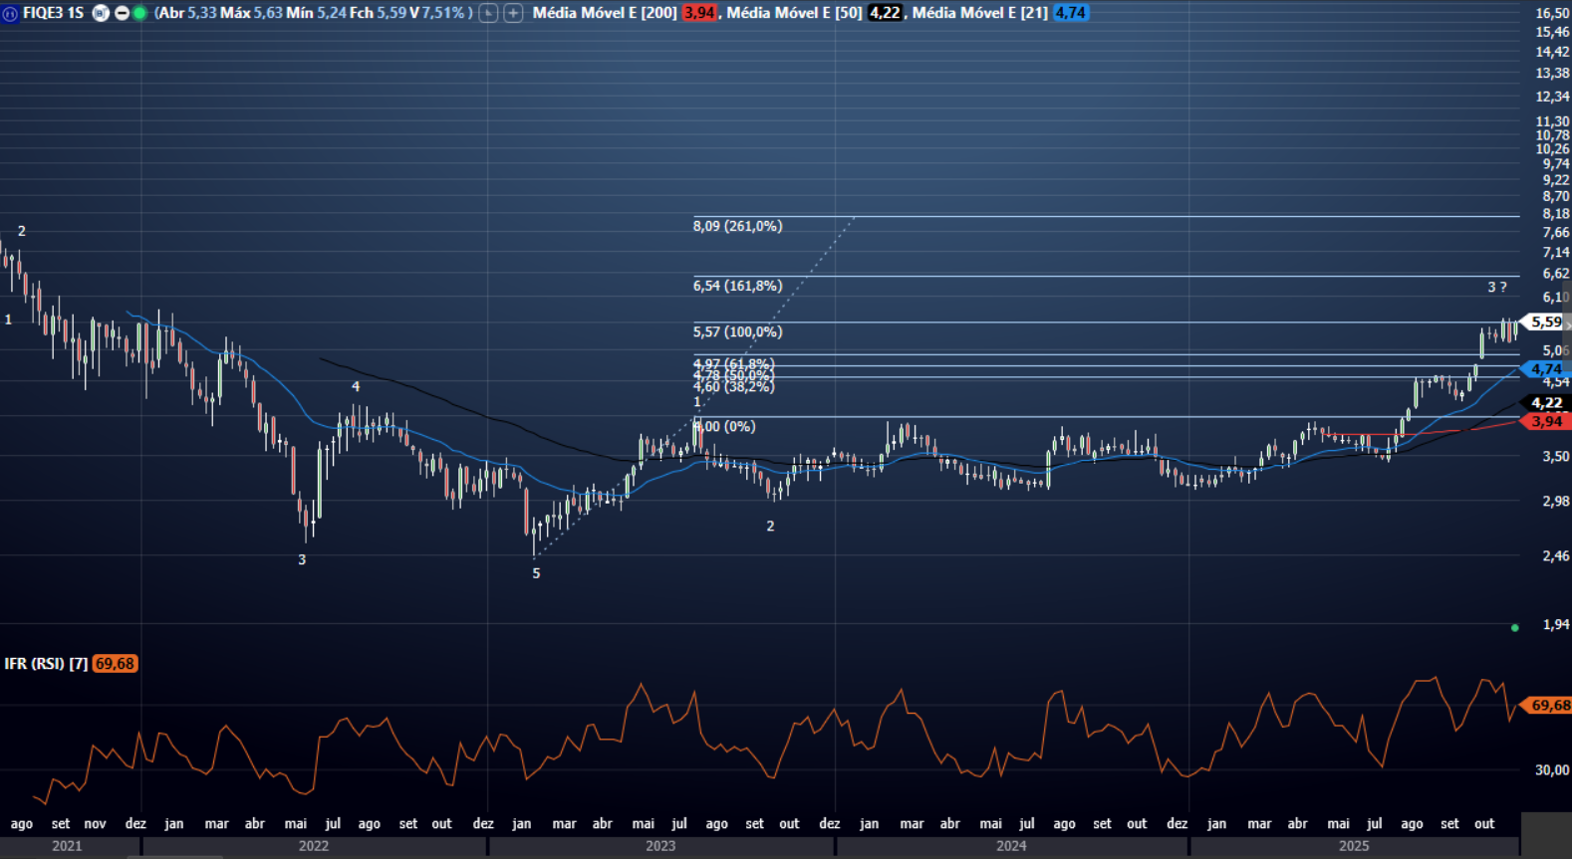Image resolution: width=1572 pixels, height=859 pixels.
Task: Open Média Móvel E [200] indicator settings
Action: click(x=605, y=13)
